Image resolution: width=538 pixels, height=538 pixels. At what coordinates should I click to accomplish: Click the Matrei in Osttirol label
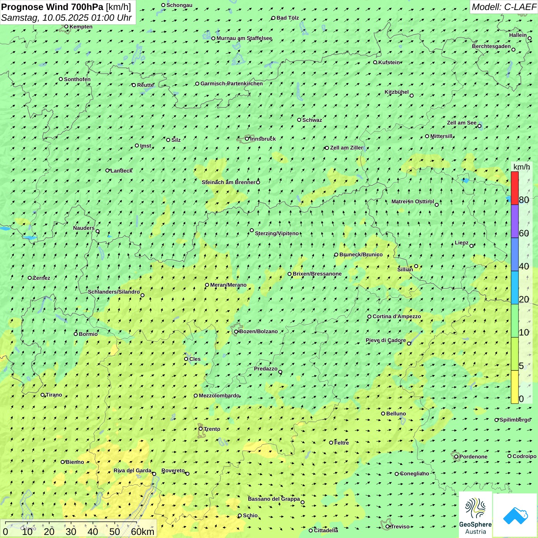pos(412,201)
